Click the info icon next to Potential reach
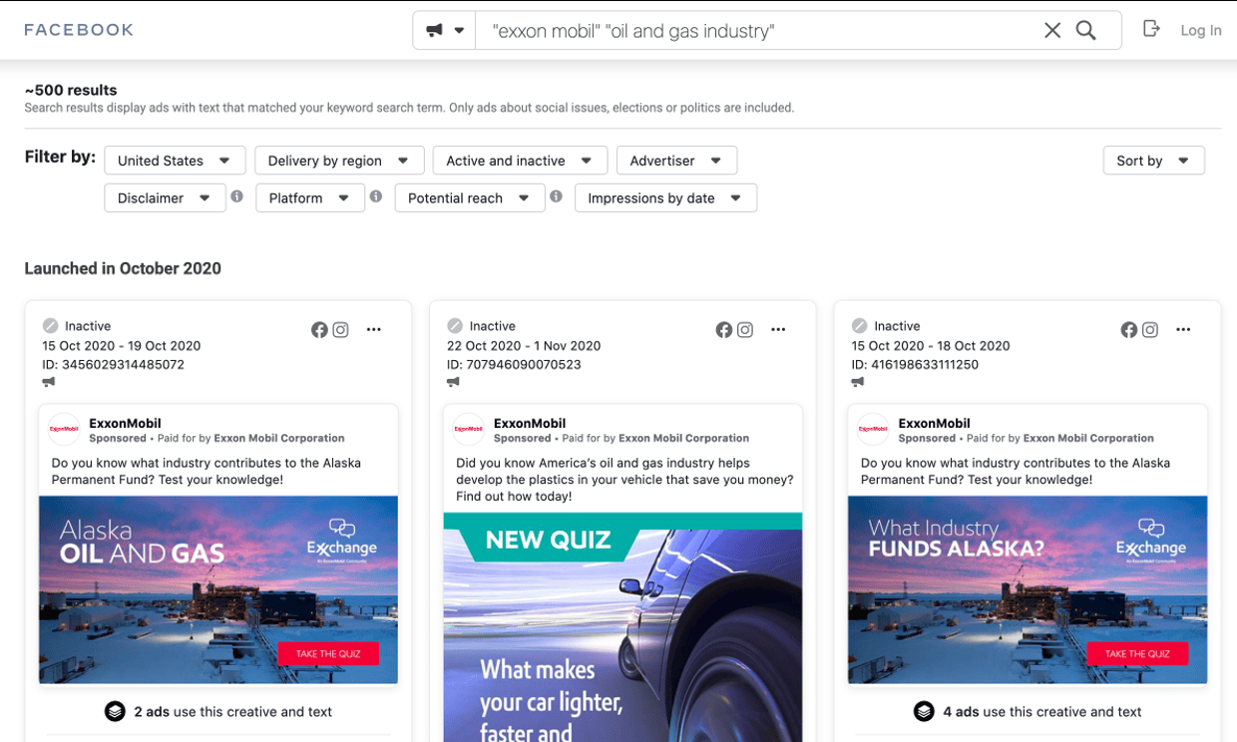This screenshot has height=742, width=1237. coord(556,196)
